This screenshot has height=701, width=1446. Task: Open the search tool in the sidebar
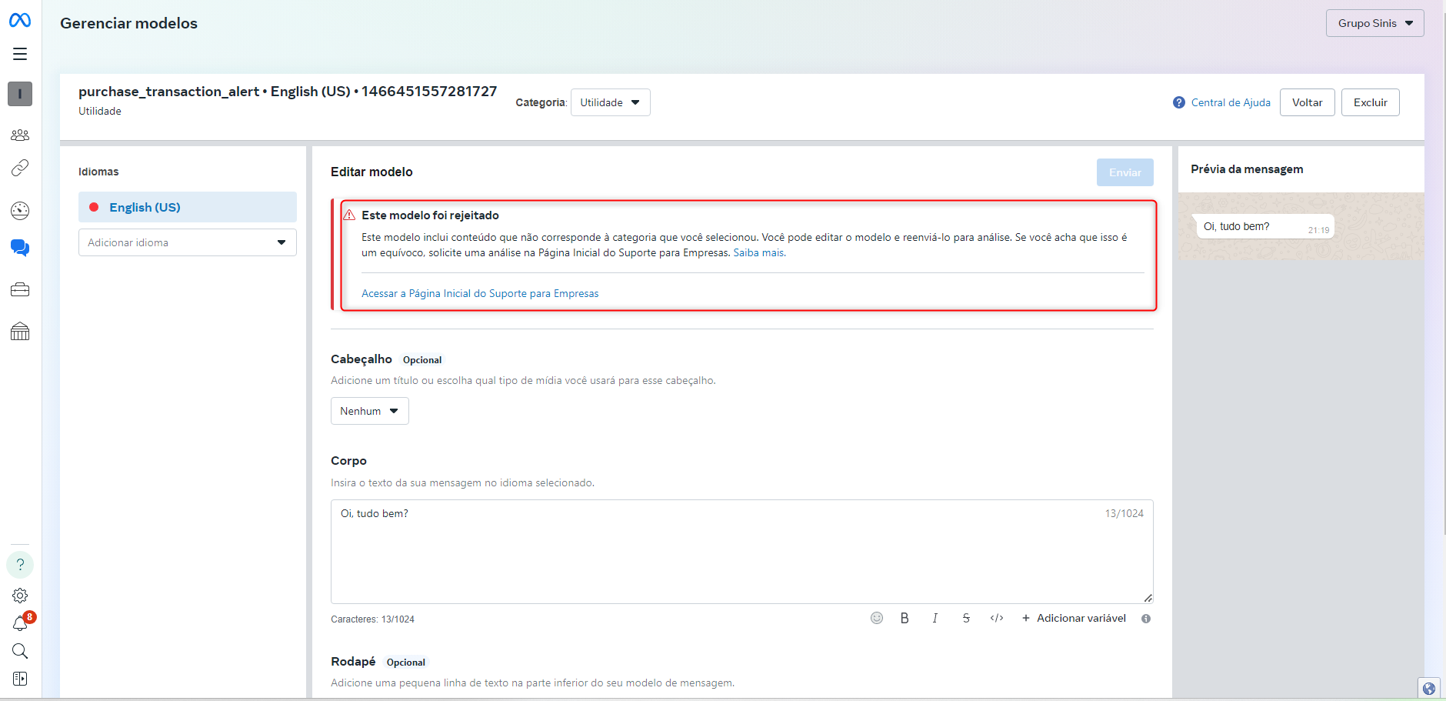tap(20, 651)
